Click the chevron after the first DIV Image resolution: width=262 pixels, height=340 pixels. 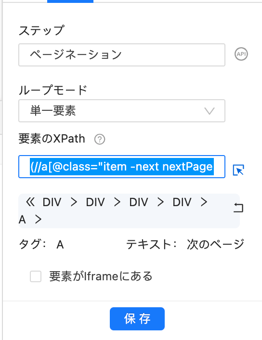(74, 202)
